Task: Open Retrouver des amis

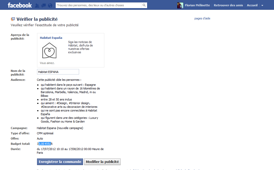Action: [229, 5]
